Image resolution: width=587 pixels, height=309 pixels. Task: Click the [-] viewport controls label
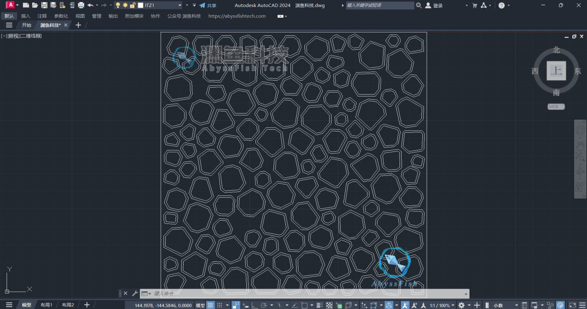pyautogui.click(x=4, y=36)
